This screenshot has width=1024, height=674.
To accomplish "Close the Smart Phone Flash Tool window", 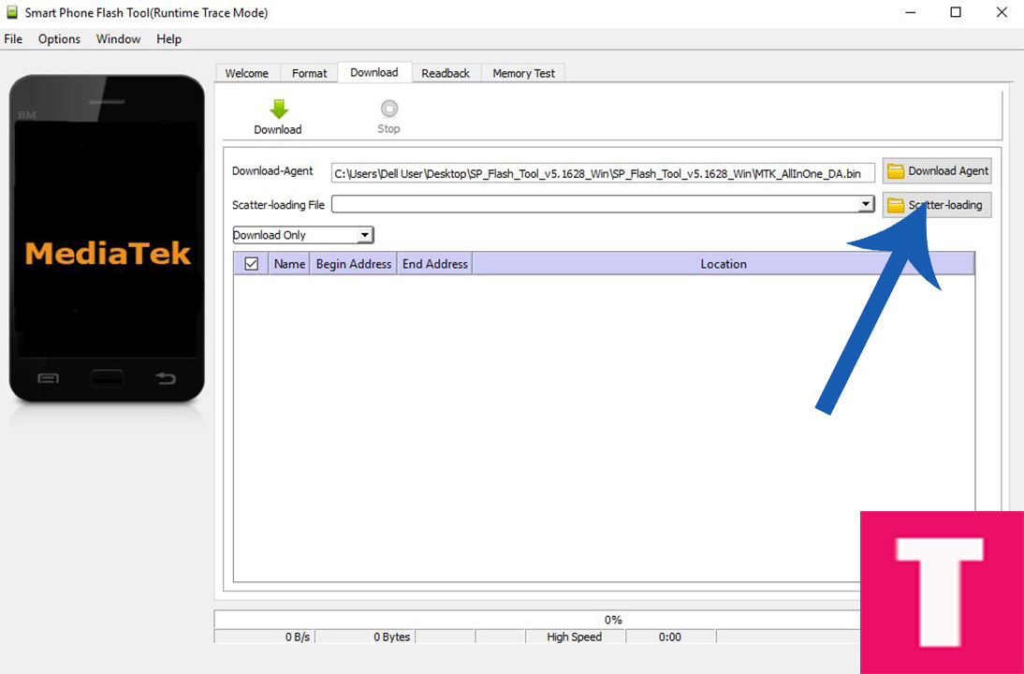I will 1002,12.
